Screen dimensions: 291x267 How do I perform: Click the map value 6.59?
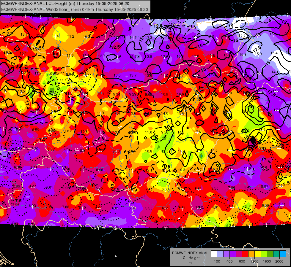[x=265, y=205]
